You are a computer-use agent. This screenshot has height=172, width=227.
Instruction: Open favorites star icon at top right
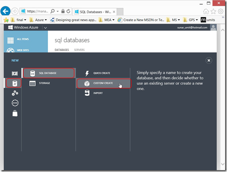[x=213, y=11]
